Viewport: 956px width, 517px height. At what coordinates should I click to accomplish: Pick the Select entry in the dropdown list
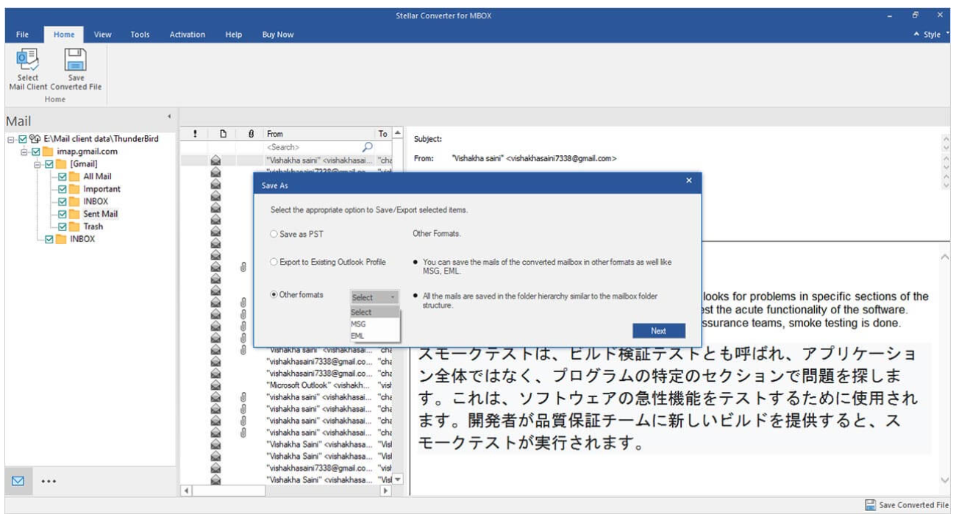tap(375, 312)
